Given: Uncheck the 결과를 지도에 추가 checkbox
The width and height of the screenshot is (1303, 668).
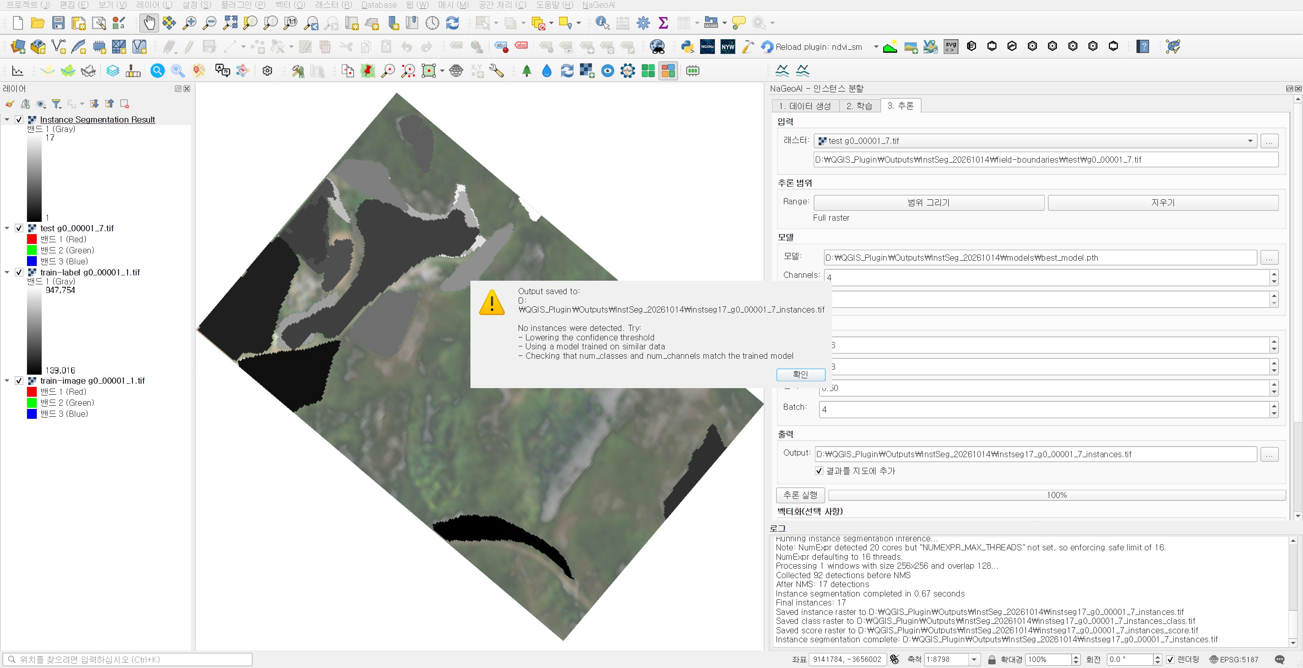Looking at the screenshot, I should coord(819,471).
